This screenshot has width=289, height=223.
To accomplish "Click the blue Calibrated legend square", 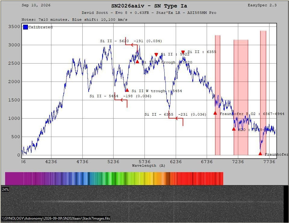I will [26, 27].
